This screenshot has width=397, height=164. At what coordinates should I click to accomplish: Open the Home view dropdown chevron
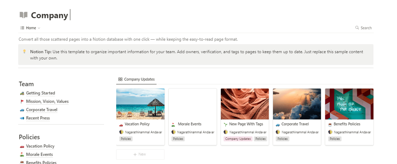click(x=39, y=28)
